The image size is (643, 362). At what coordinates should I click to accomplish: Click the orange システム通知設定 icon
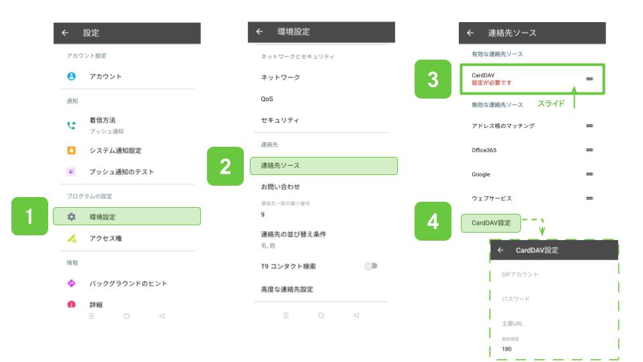71,151
